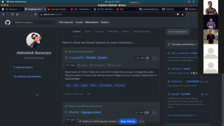Switch to Trending tab
The image size is (224, 126).
click(x=99, y=31)
